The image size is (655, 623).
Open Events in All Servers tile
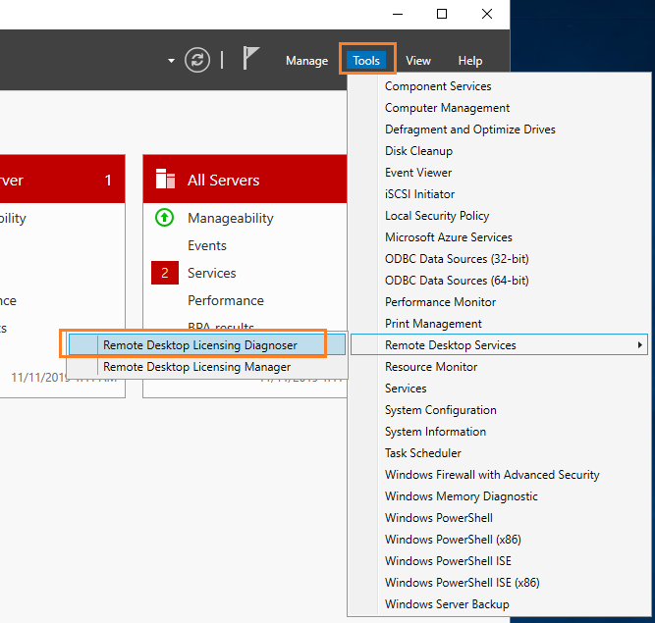pos(207,245)
